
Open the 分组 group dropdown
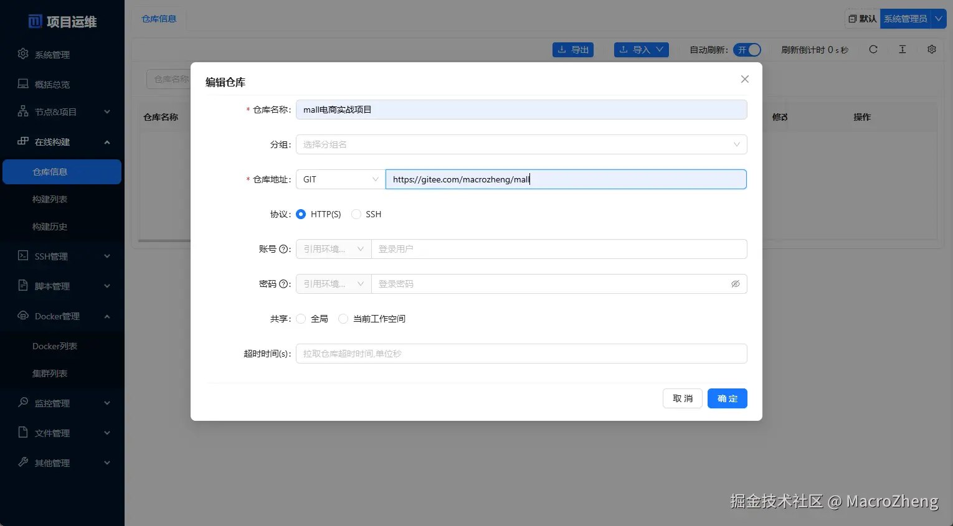click(x=521, y=144)
